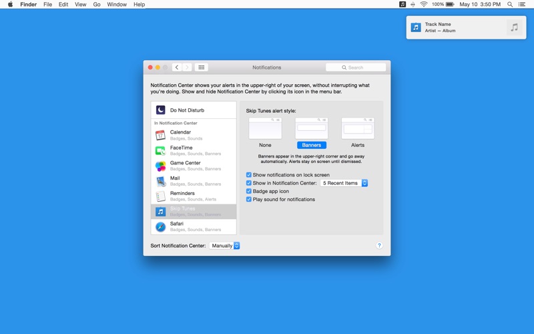Uncheck Show notifications on lock screen
Screen dimensions: 534x334
tap(248, 175)
